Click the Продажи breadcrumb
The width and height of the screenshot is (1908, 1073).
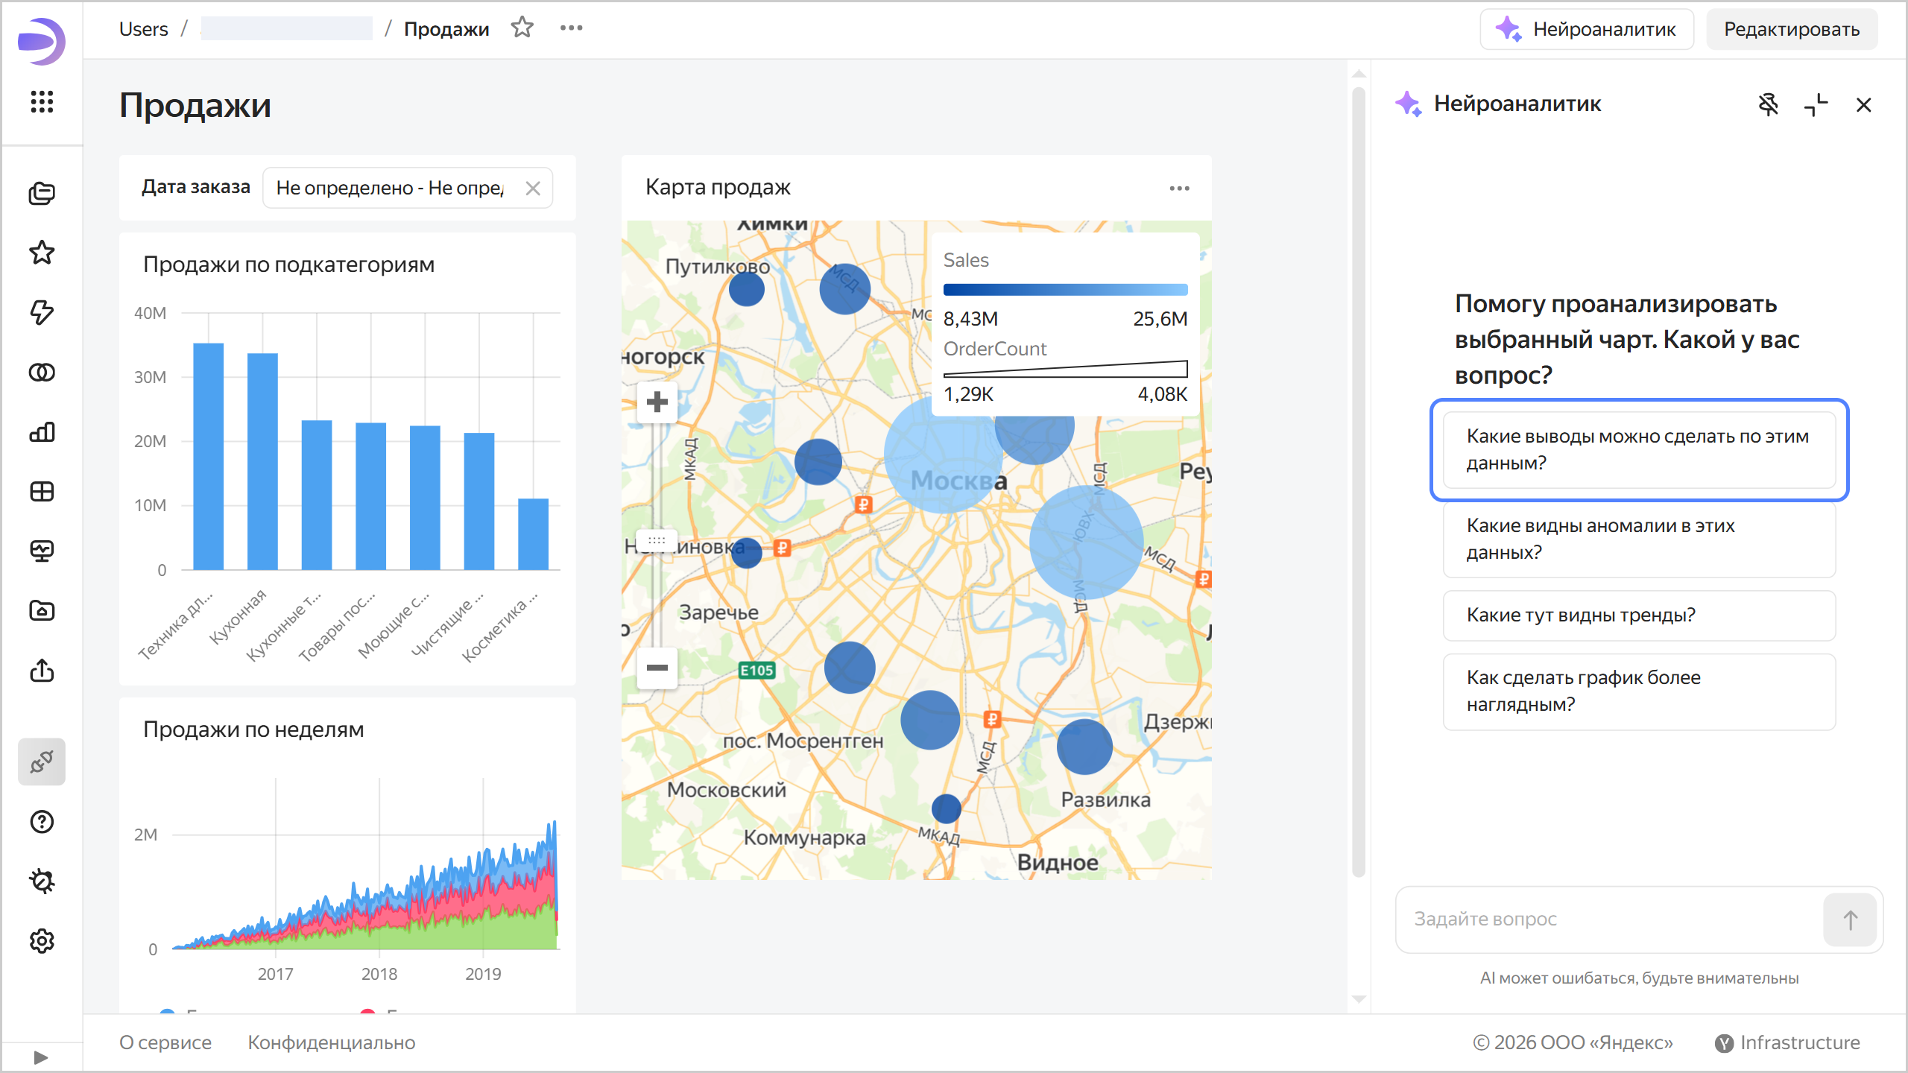click(x=446, y=29)
